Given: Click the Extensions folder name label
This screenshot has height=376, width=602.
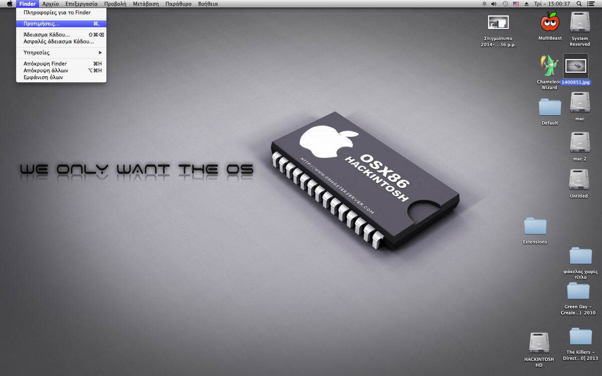Looking at the screenshot, I should point(535,242).
